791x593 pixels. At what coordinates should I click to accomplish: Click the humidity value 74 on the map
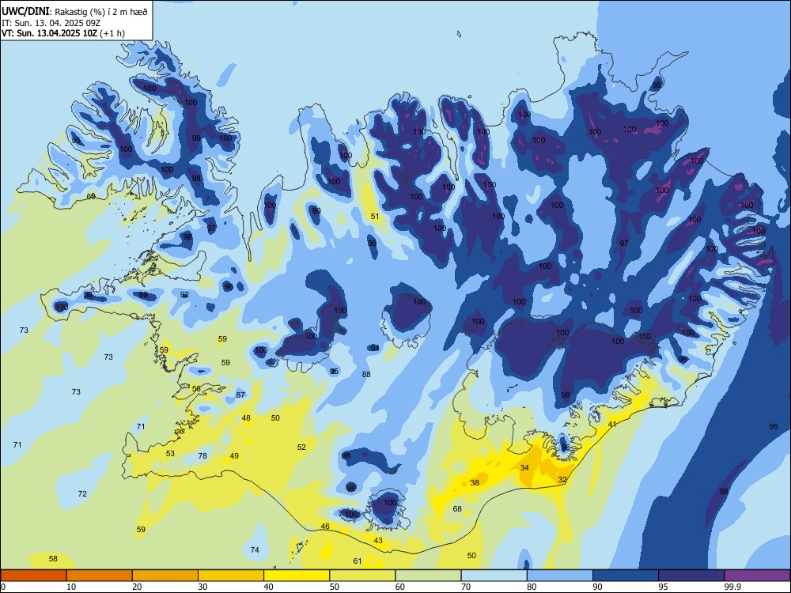coord(255,550)
